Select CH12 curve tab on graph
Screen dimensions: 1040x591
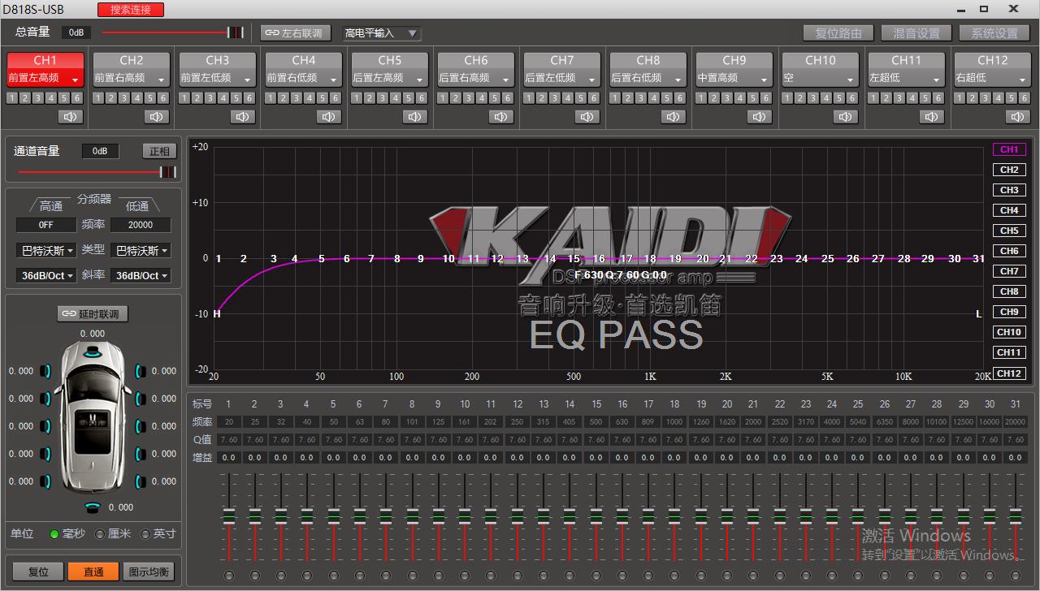tap(1009, 373)
